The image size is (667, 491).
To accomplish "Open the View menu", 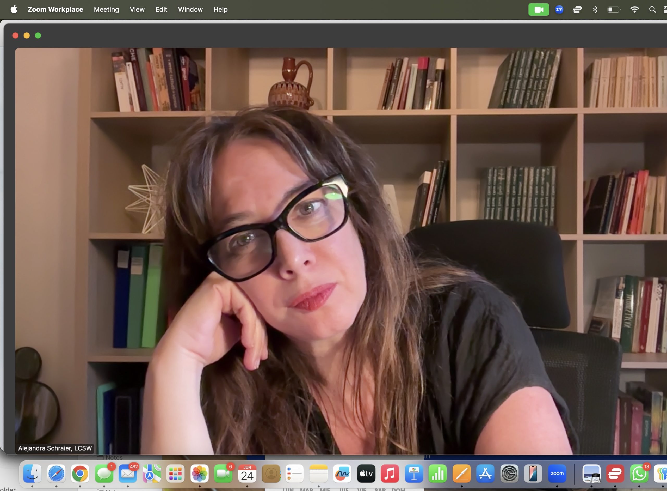I will click(x=137, y=9).
